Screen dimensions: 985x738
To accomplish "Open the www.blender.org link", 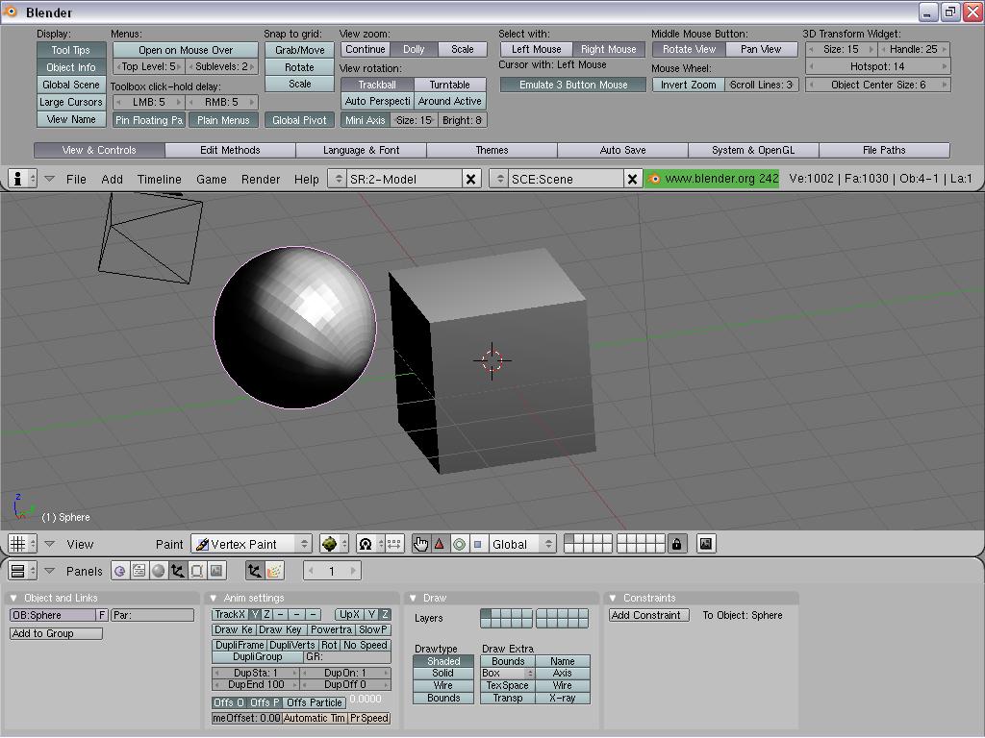I will [x=711, y=179].
